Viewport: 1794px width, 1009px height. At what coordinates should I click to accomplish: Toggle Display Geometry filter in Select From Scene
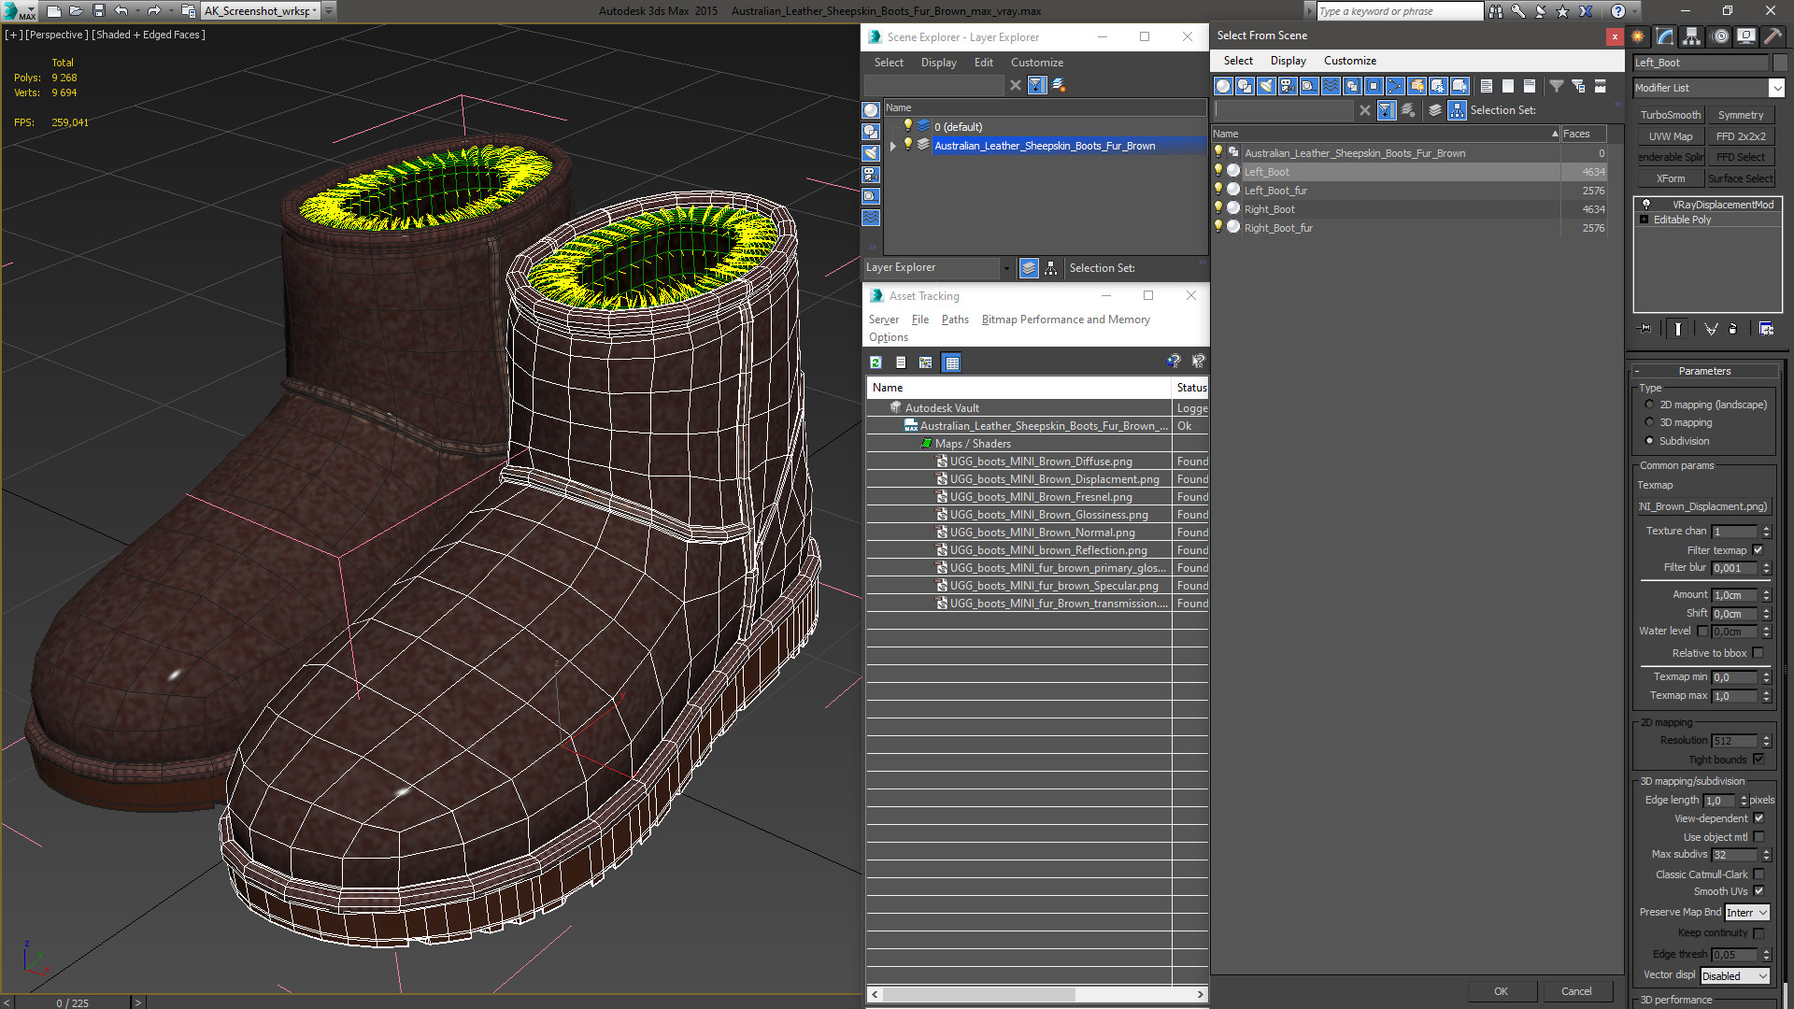[1223, 86]
